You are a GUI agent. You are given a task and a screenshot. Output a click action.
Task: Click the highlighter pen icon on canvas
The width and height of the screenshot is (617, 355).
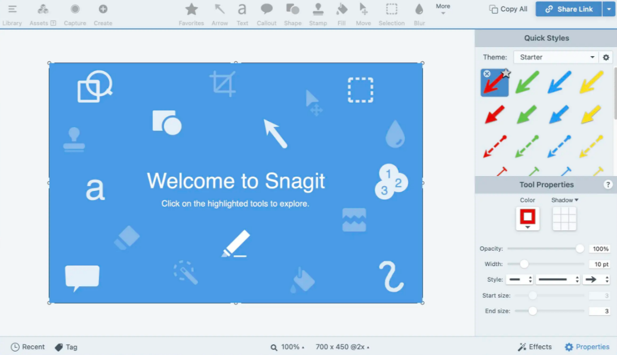pyautogui.click(x=235, y=243)
